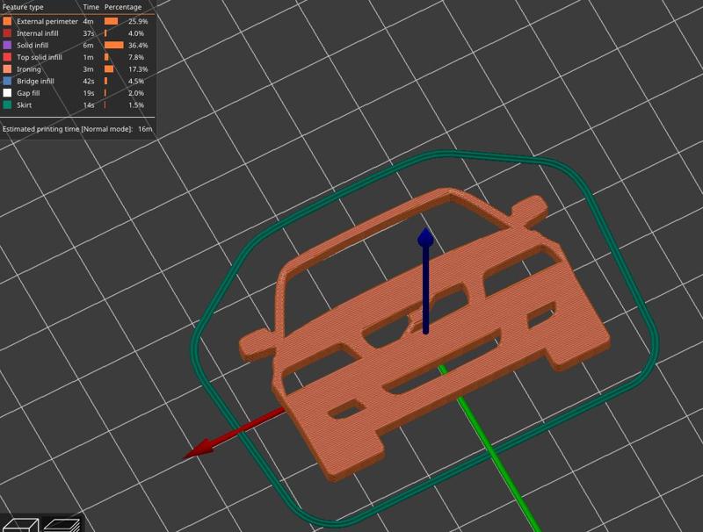Image resolution: width=703 pixels, height=532 pixels.
Task: Click Top solid infill red swatch
Action: [x=7, y=57]
